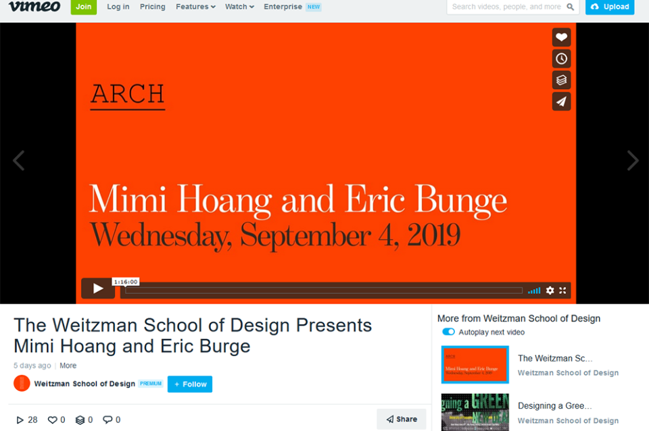Expand the Watch dropdown menu

point(239,7)
